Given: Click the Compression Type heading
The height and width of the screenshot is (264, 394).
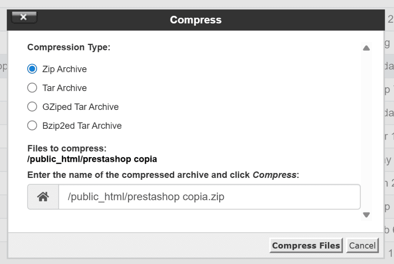Looking at the screenshot, I should pyautogui.click(x=69, y=48).
